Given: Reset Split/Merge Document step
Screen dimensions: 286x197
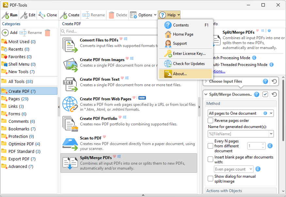Looking at the screenshot, I should click(274, 94).
